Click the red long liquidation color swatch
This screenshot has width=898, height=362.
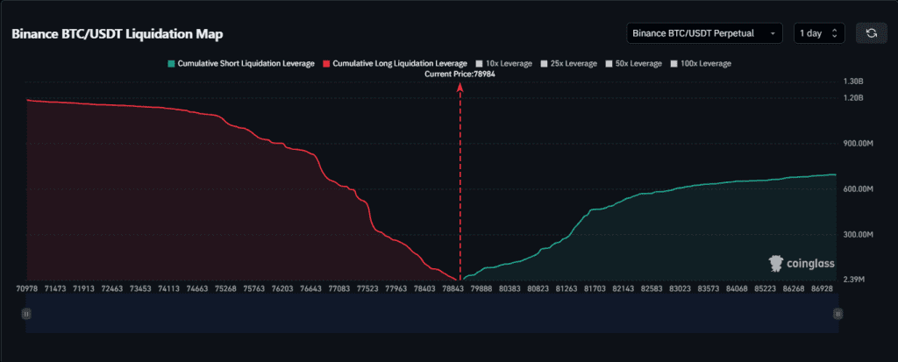click(x=326, y=64)
